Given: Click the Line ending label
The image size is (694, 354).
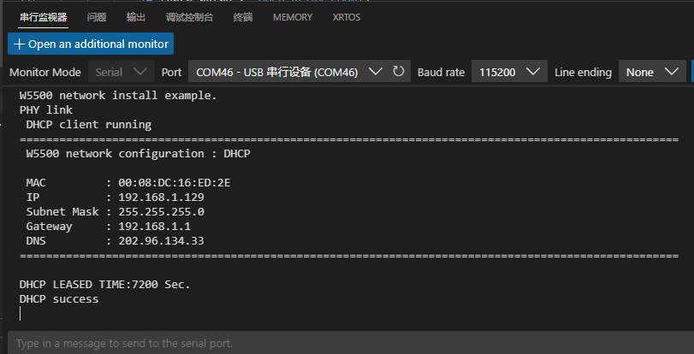Looking at the screenshot, I should [583, 72].
